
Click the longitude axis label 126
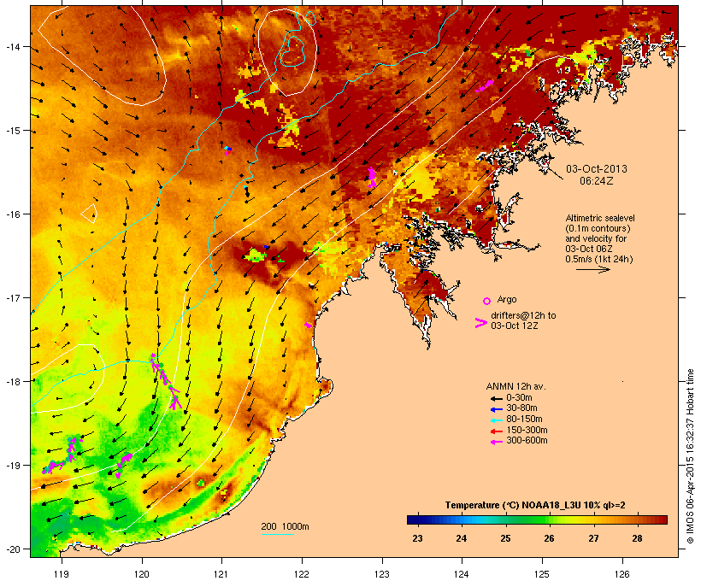[x=621, y=574]
